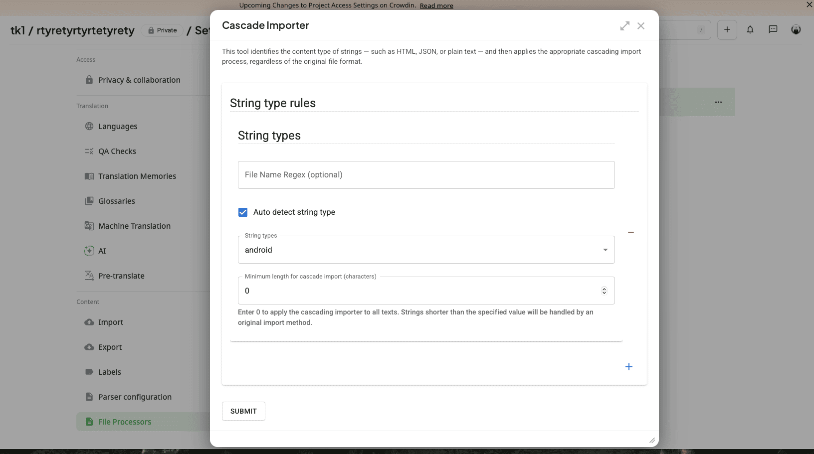Open Export settings in the sidebar
Screen dimensions: 814x454
[x=110, y=347]
